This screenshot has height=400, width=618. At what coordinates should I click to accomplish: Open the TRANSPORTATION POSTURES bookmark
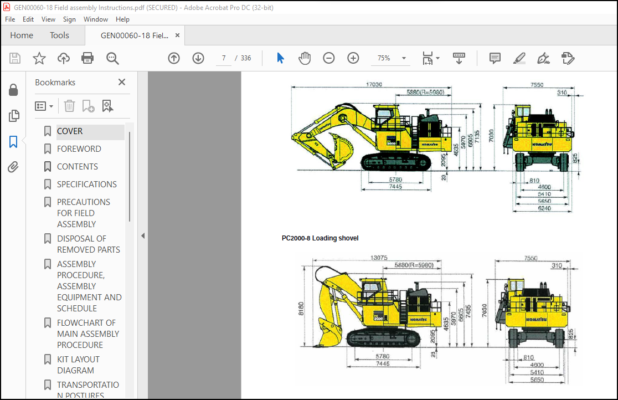pyautogui.click(x=88, y=389)
